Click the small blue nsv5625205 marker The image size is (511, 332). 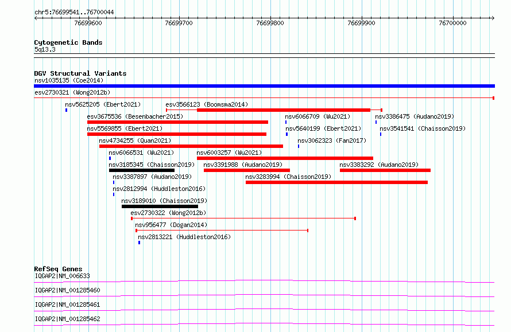67,110
